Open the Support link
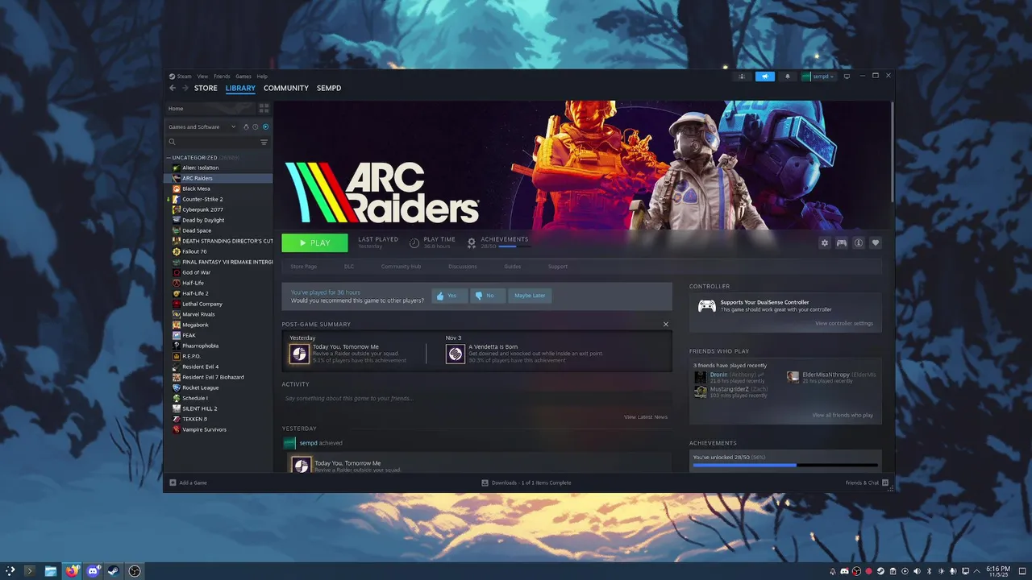 click(558, 267)
